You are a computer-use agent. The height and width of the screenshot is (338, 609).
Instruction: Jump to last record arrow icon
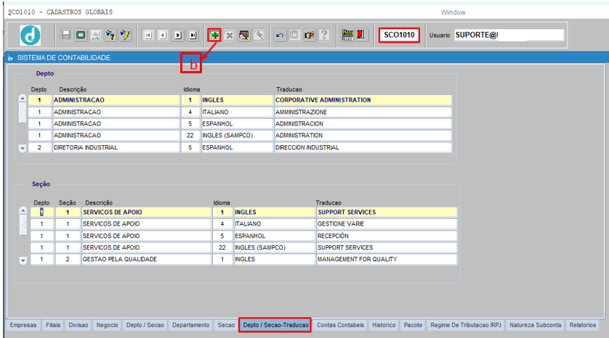coord(193,36)
